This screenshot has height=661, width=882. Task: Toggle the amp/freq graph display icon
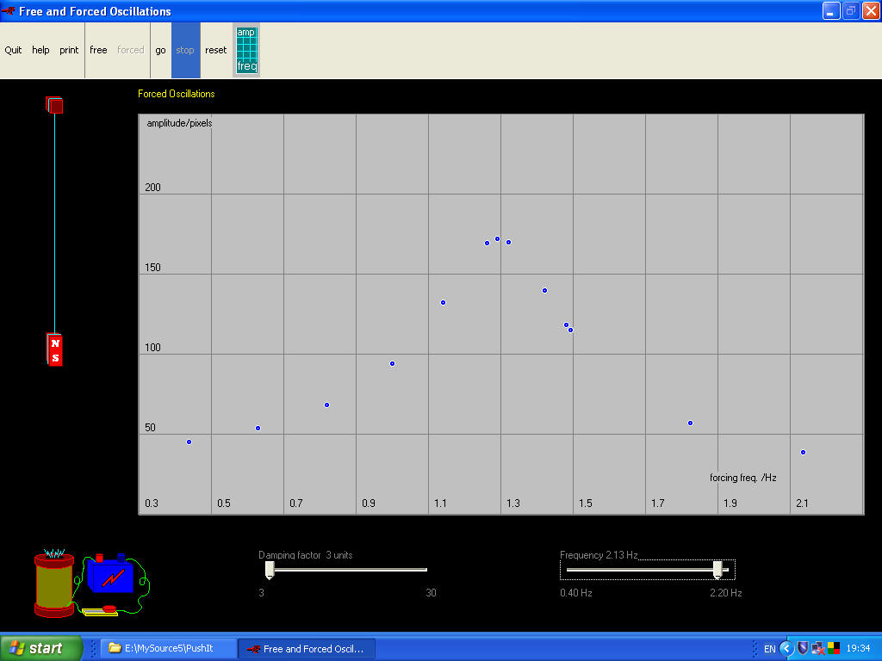click(246, 49)
